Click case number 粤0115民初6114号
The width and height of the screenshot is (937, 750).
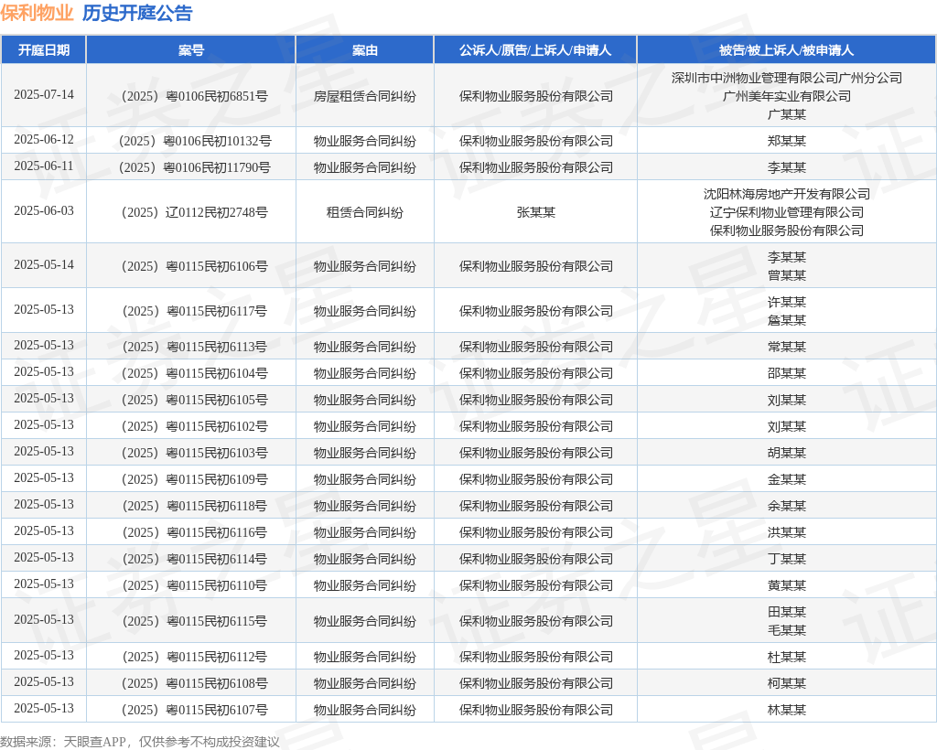(x=195, y=559)
